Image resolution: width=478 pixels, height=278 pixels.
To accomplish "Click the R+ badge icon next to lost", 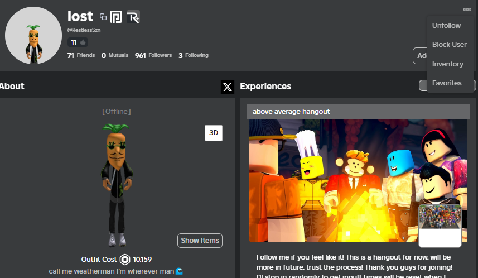I will pyautogui.click(x=133, y=17).
